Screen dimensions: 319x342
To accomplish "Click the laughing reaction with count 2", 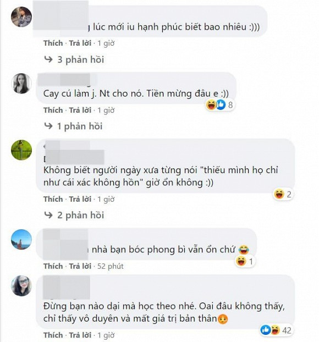I will point(283,194).
